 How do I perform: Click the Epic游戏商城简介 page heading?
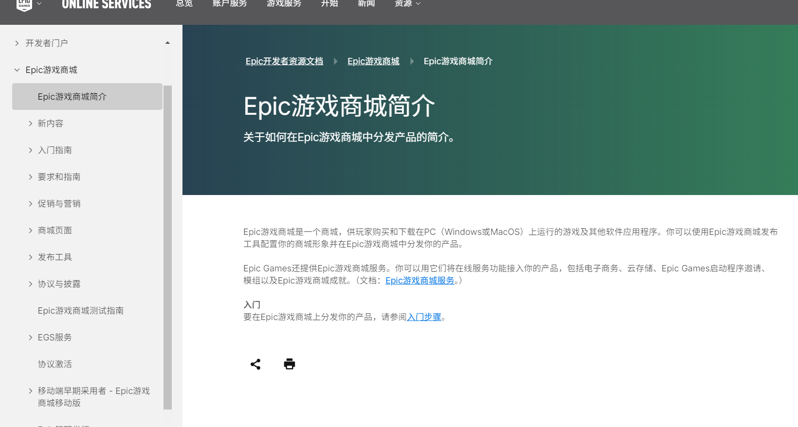tap(339, 106)
